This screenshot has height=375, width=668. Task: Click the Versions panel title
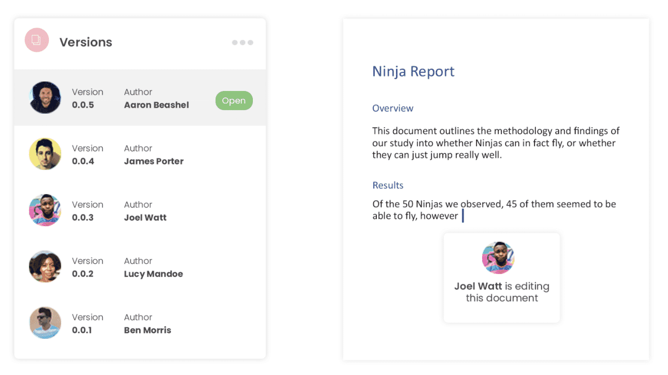[x=86, y=42]
